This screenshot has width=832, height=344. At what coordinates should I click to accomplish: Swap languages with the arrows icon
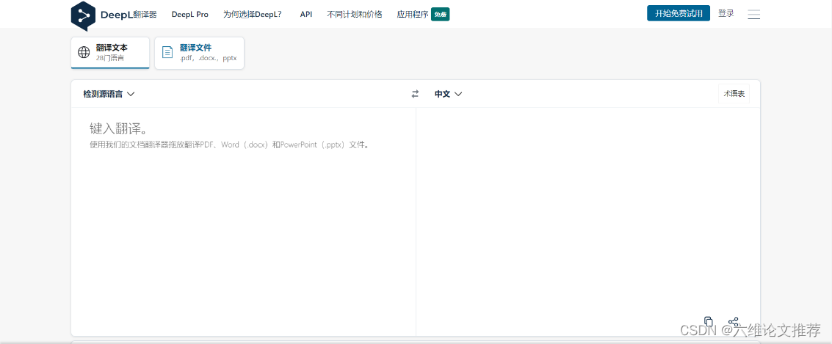point(415,94)
